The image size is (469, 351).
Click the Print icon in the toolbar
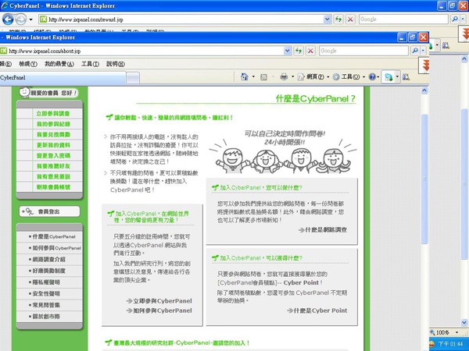[284, 77]
